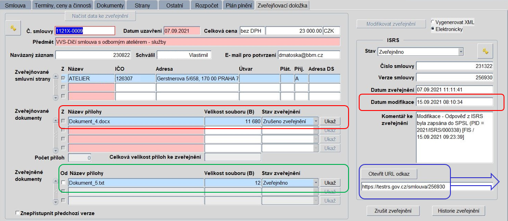Click the Č. smlouvy field 1121X-0009
Image resolution: width=508 pixels, height=221 pixels.
click(85, 30)
